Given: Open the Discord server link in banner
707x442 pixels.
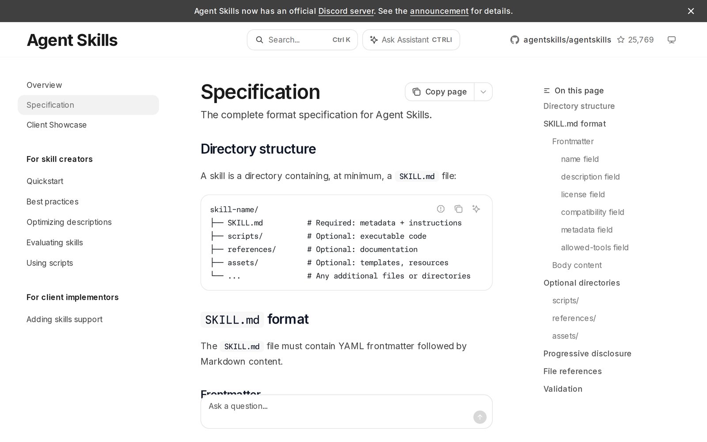Looking at the screenshot, I should pos(346,11).
